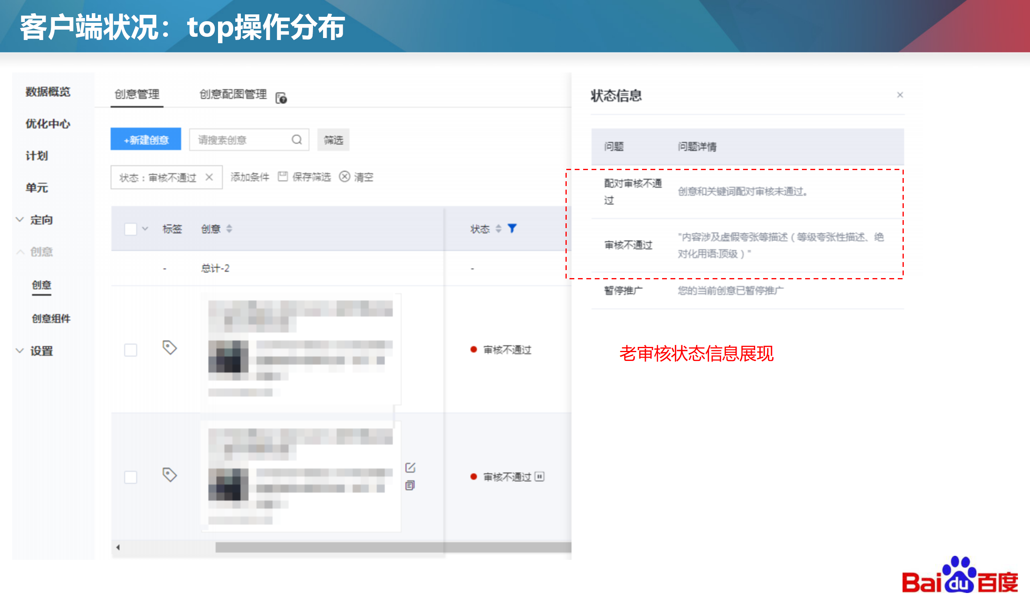Click the 请搜索创意 search input field
Image resolution: width=1030 pixels, height=605 pixels.
(241, 140)
